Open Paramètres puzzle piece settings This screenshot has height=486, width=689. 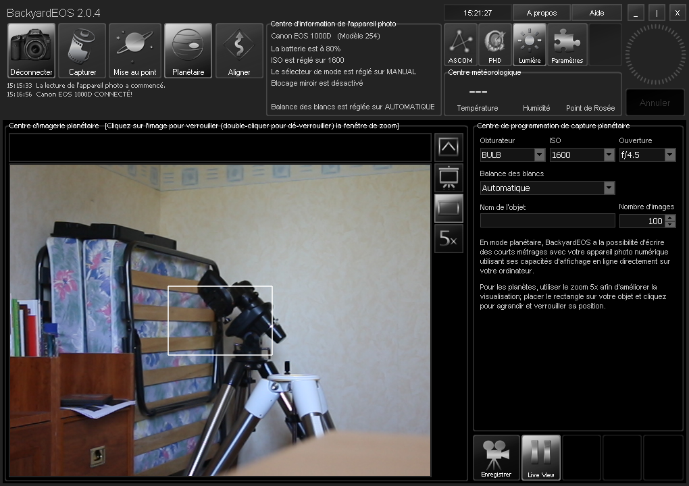click(x=567, y=45)
